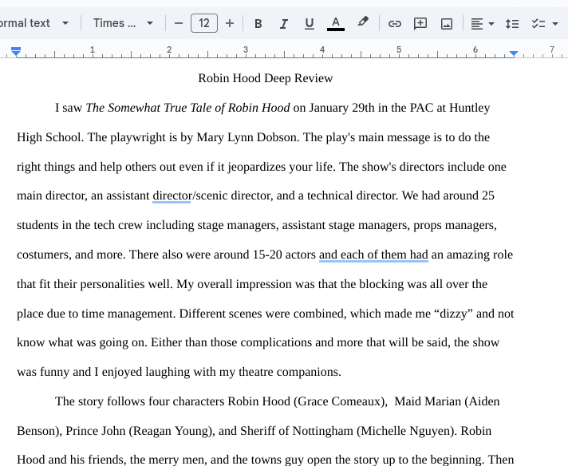
Task: Click the right indent marker on ruler
Action: [514, 53]
